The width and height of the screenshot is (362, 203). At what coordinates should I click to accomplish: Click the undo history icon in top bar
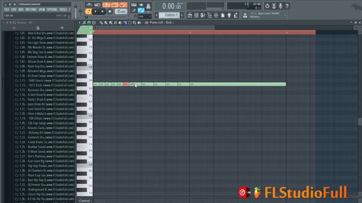[x=268, y=6]
